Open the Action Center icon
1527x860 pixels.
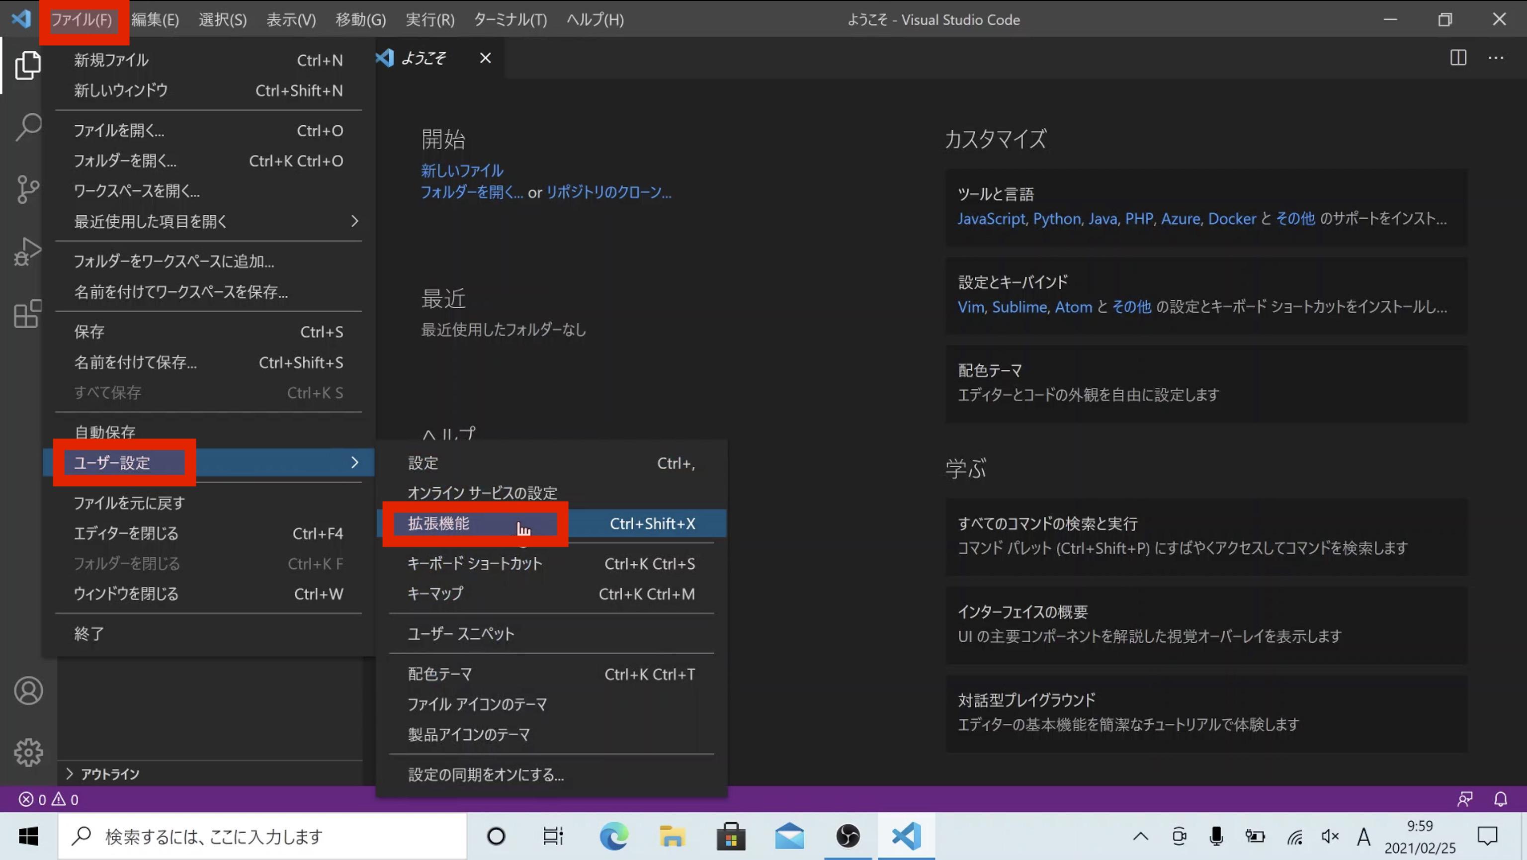pos(1487,836)
